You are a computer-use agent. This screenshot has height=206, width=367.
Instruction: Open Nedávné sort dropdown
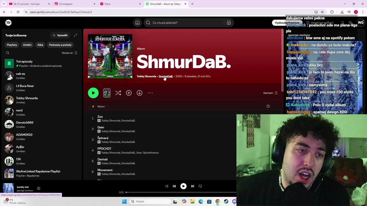tap(69, 53)
